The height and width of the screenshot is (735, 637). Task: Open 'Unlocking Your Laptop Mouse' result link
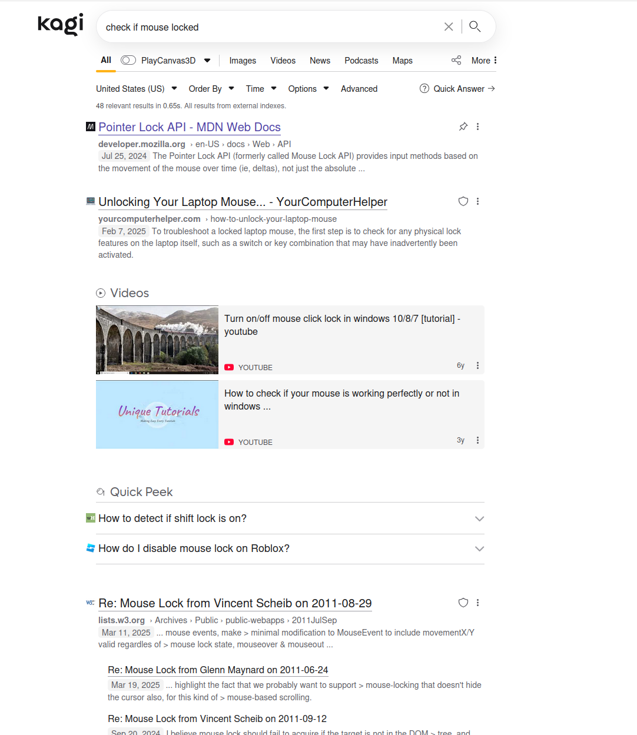(x=243, y=202)
